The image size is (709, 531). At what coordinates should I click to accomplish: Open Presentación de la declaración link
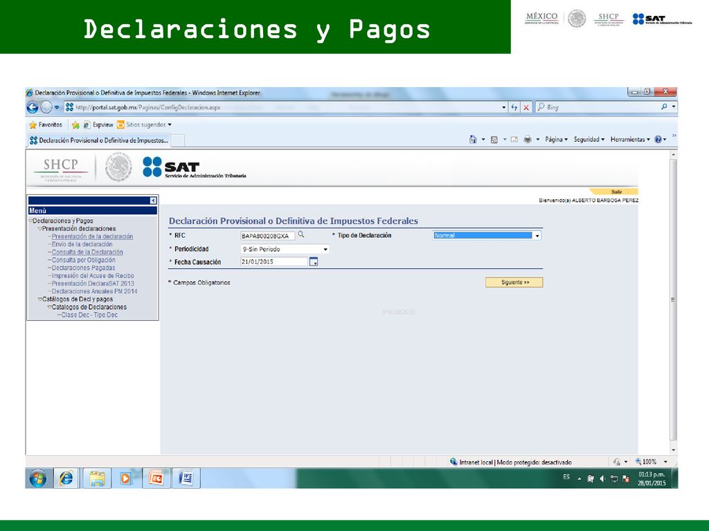pos(92,236)
